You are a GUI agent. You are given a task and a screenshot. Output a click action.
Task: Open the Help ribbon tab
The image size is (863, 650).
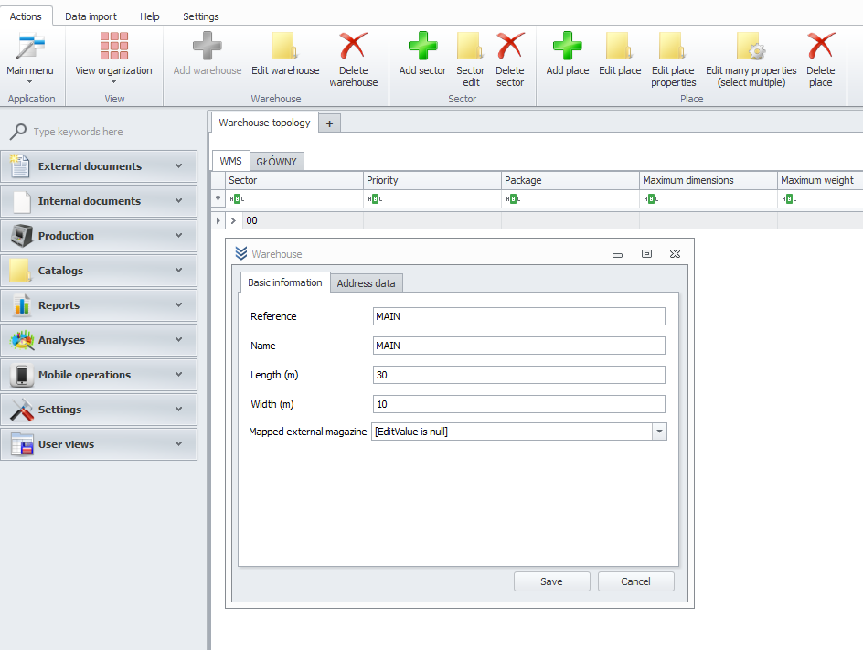click(x=150, y=16)
